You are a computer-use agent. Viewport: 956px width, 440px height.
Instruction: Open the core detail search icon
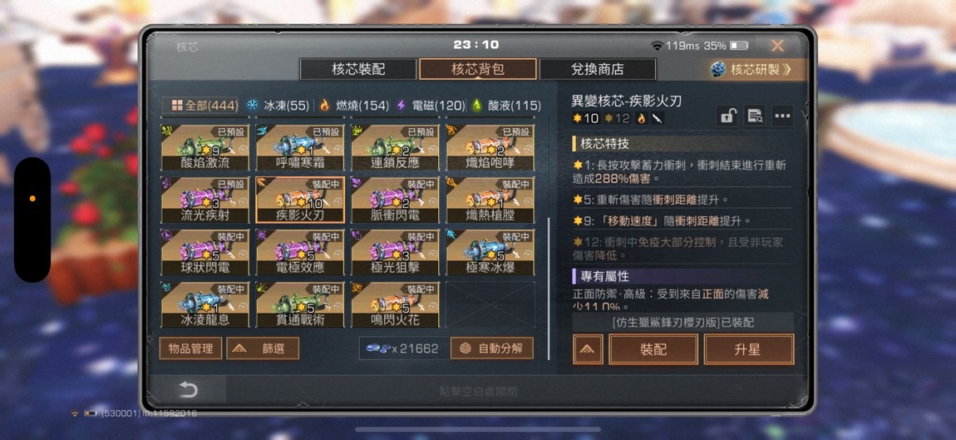click(755, 116)
